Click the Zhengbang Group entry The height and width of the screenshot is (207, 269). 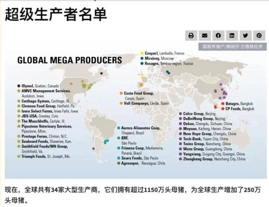pos(212,159)
